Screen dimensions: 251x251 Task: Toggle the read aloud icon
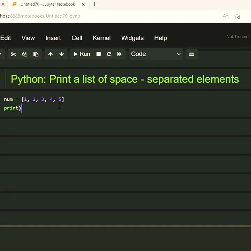225,16
